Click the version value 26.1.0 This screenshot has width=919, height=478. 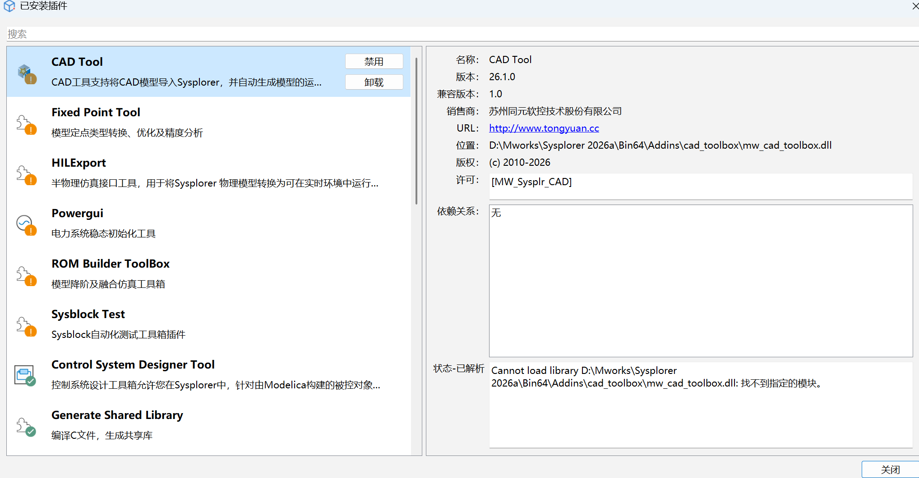pos(502,77)
